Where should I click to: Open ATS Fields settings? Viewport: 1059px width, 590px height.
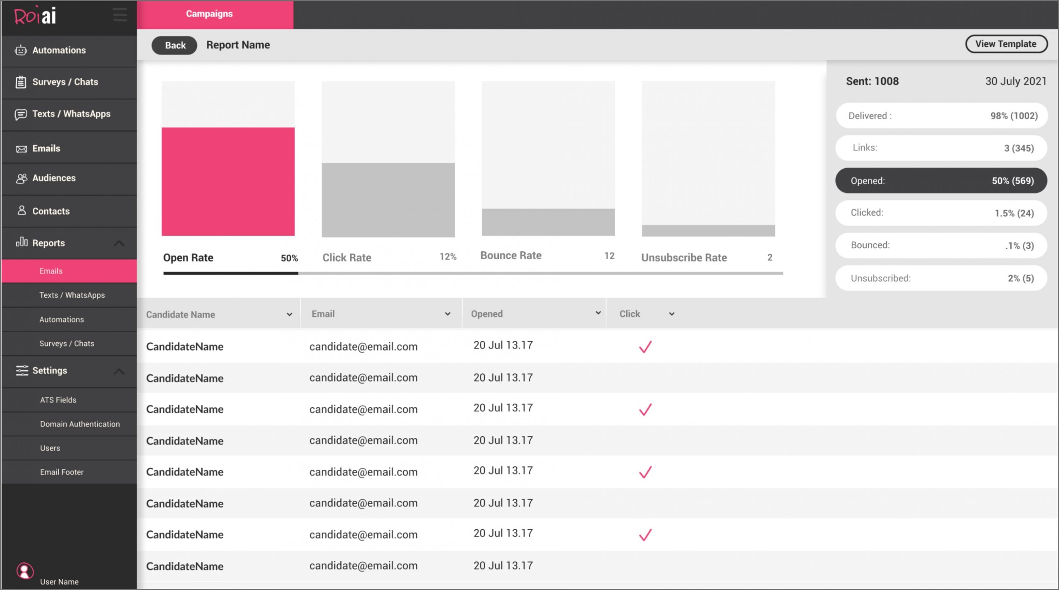click(69, 400)
